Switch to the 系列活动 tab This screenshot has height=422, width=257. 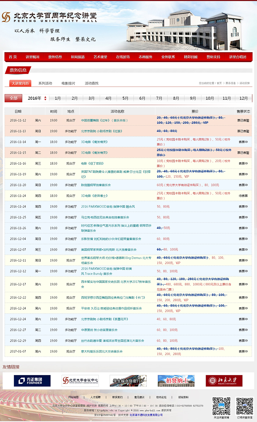(x=45, y=83)
